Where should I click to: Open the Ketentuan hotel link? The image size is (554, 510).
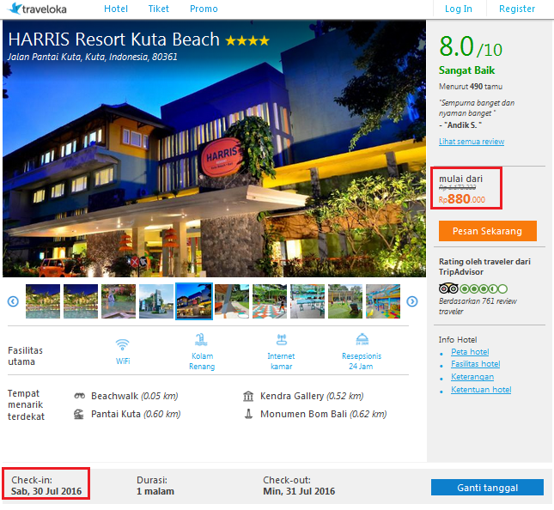(x=481, y=390)
